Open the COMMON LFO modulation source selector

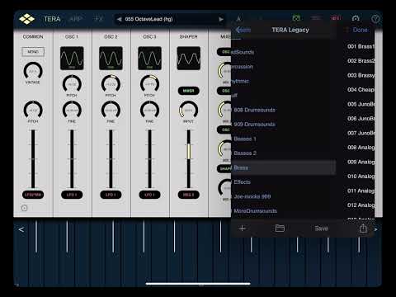33,195
